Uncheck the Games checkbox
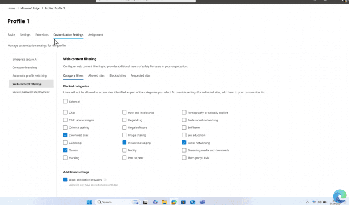Image resolution: width=349 pixels, height=205 pixels. point(65,150)
